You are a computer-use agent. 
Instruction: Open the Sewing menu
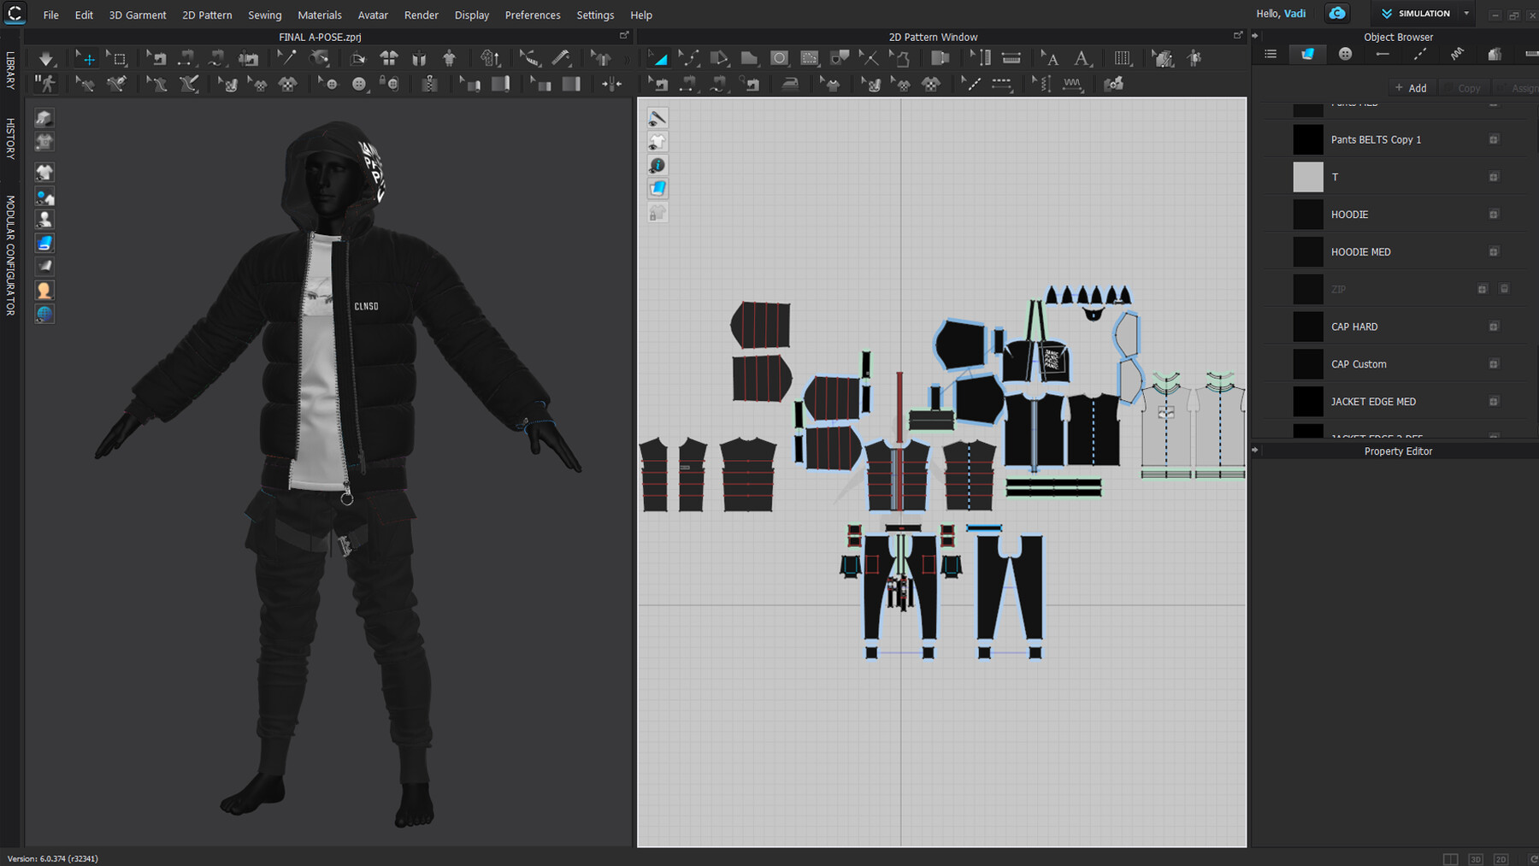[x=264, y=15]
